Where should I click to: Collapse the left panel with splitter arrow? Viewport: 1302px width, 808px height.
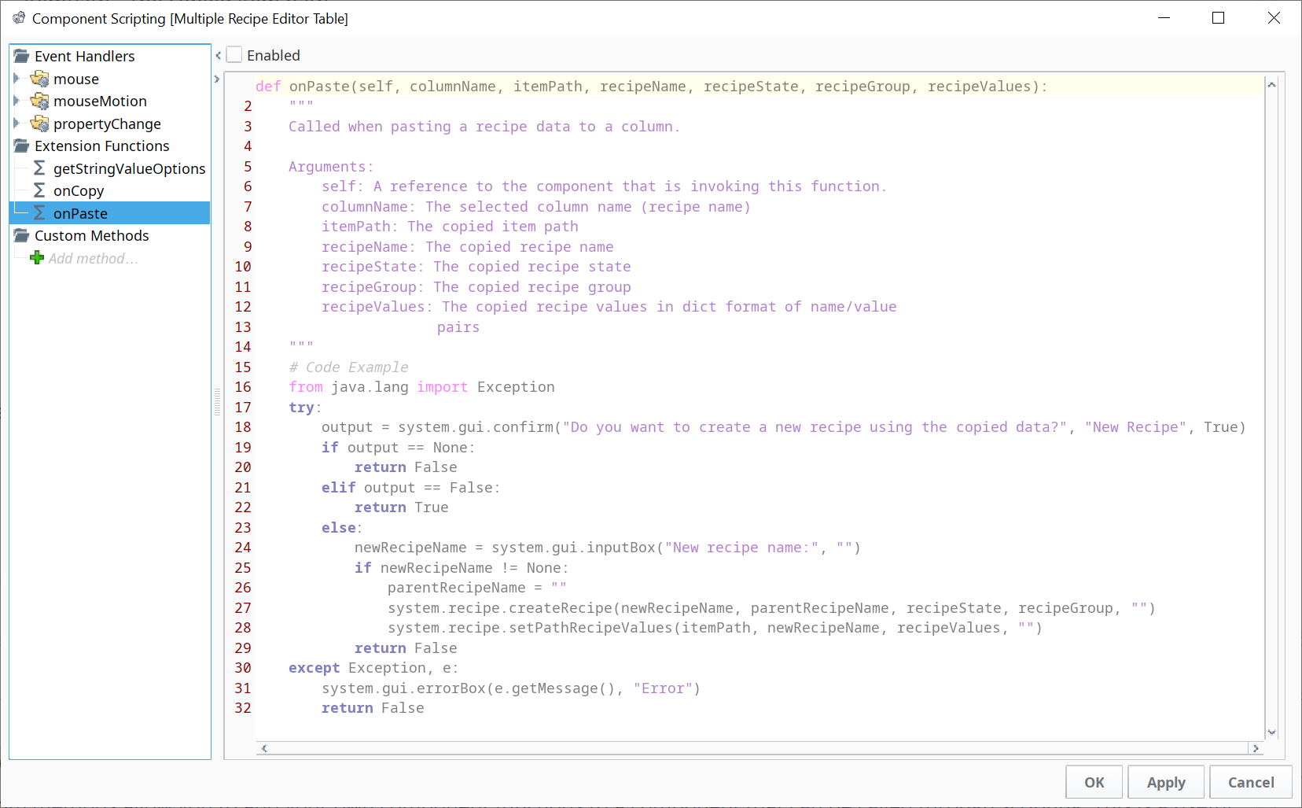(218, 56)
